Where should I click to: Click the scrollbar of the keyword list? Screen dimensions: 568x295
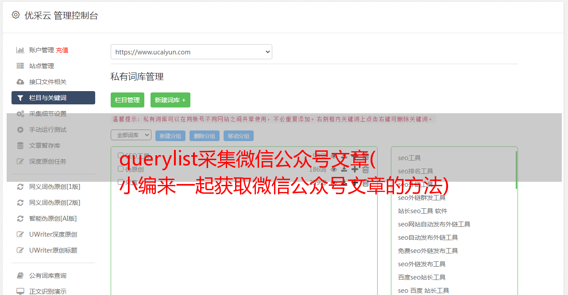pyautogui.click(x=516, y=170)
